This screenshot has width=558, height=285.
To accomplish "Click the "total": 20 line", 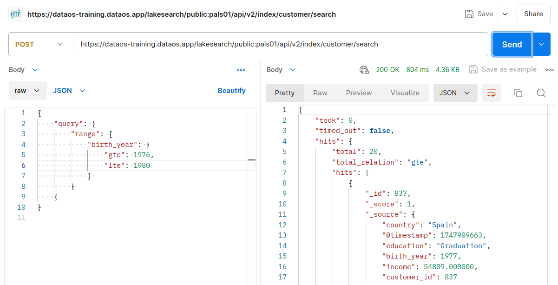I will pos(356,152).
